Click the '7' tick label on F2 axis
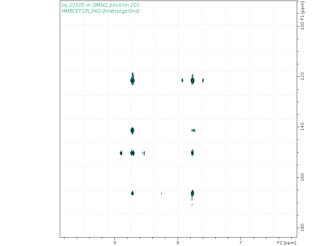 241,243
